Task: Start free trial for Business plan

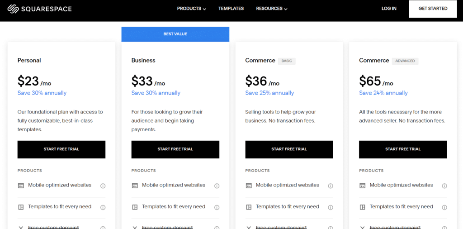Action: 175,149
